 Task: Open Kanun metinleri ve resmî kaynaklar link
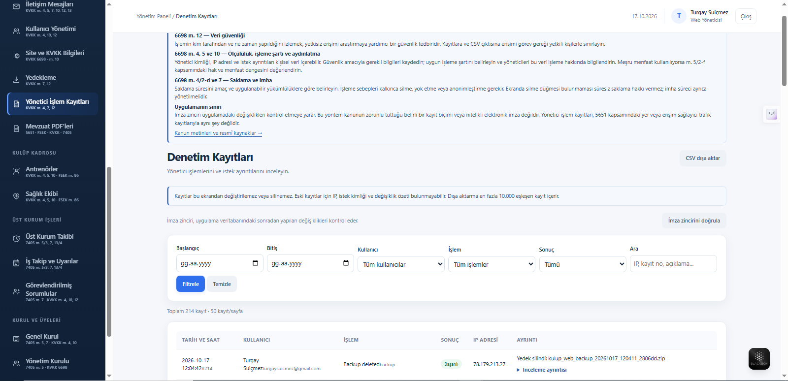[218, 133]
